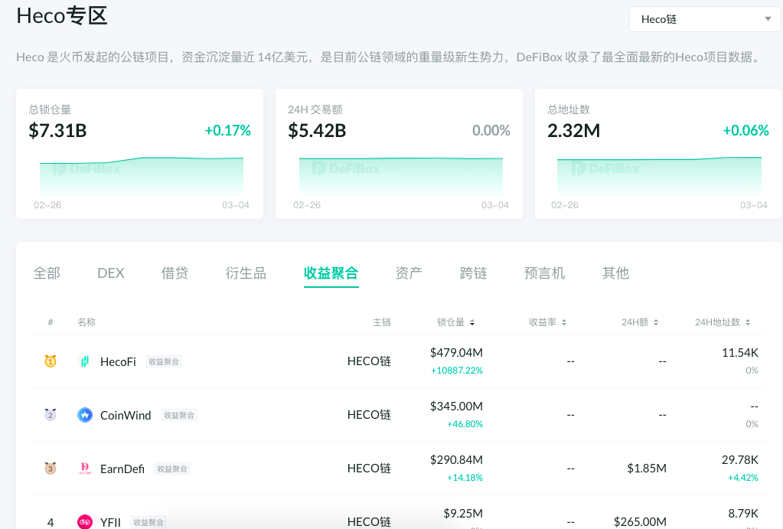Click the 名称 column header

[86, 322]
